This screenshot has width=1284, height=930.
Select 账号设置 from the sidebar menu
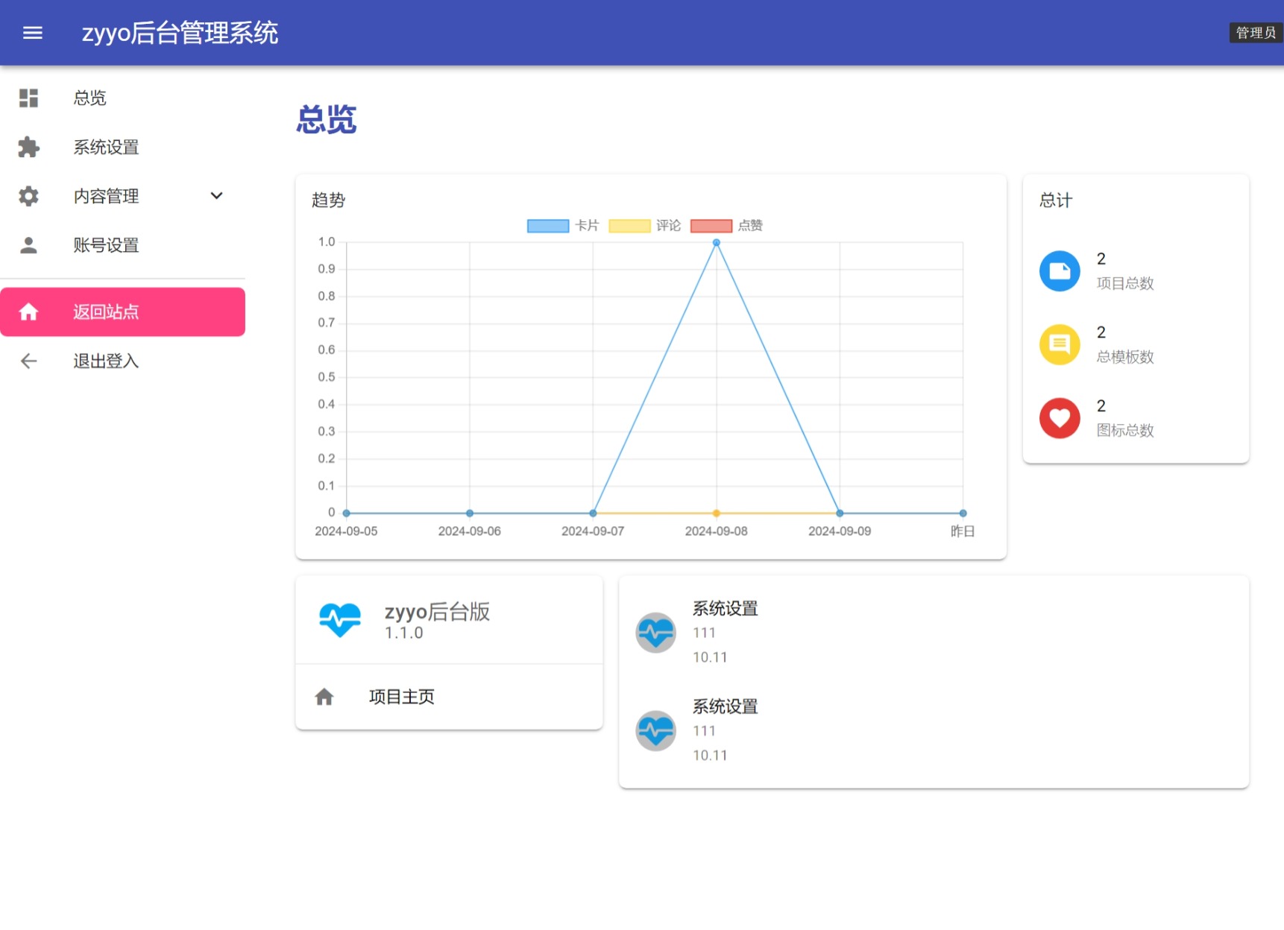click(x=106, y=245)
